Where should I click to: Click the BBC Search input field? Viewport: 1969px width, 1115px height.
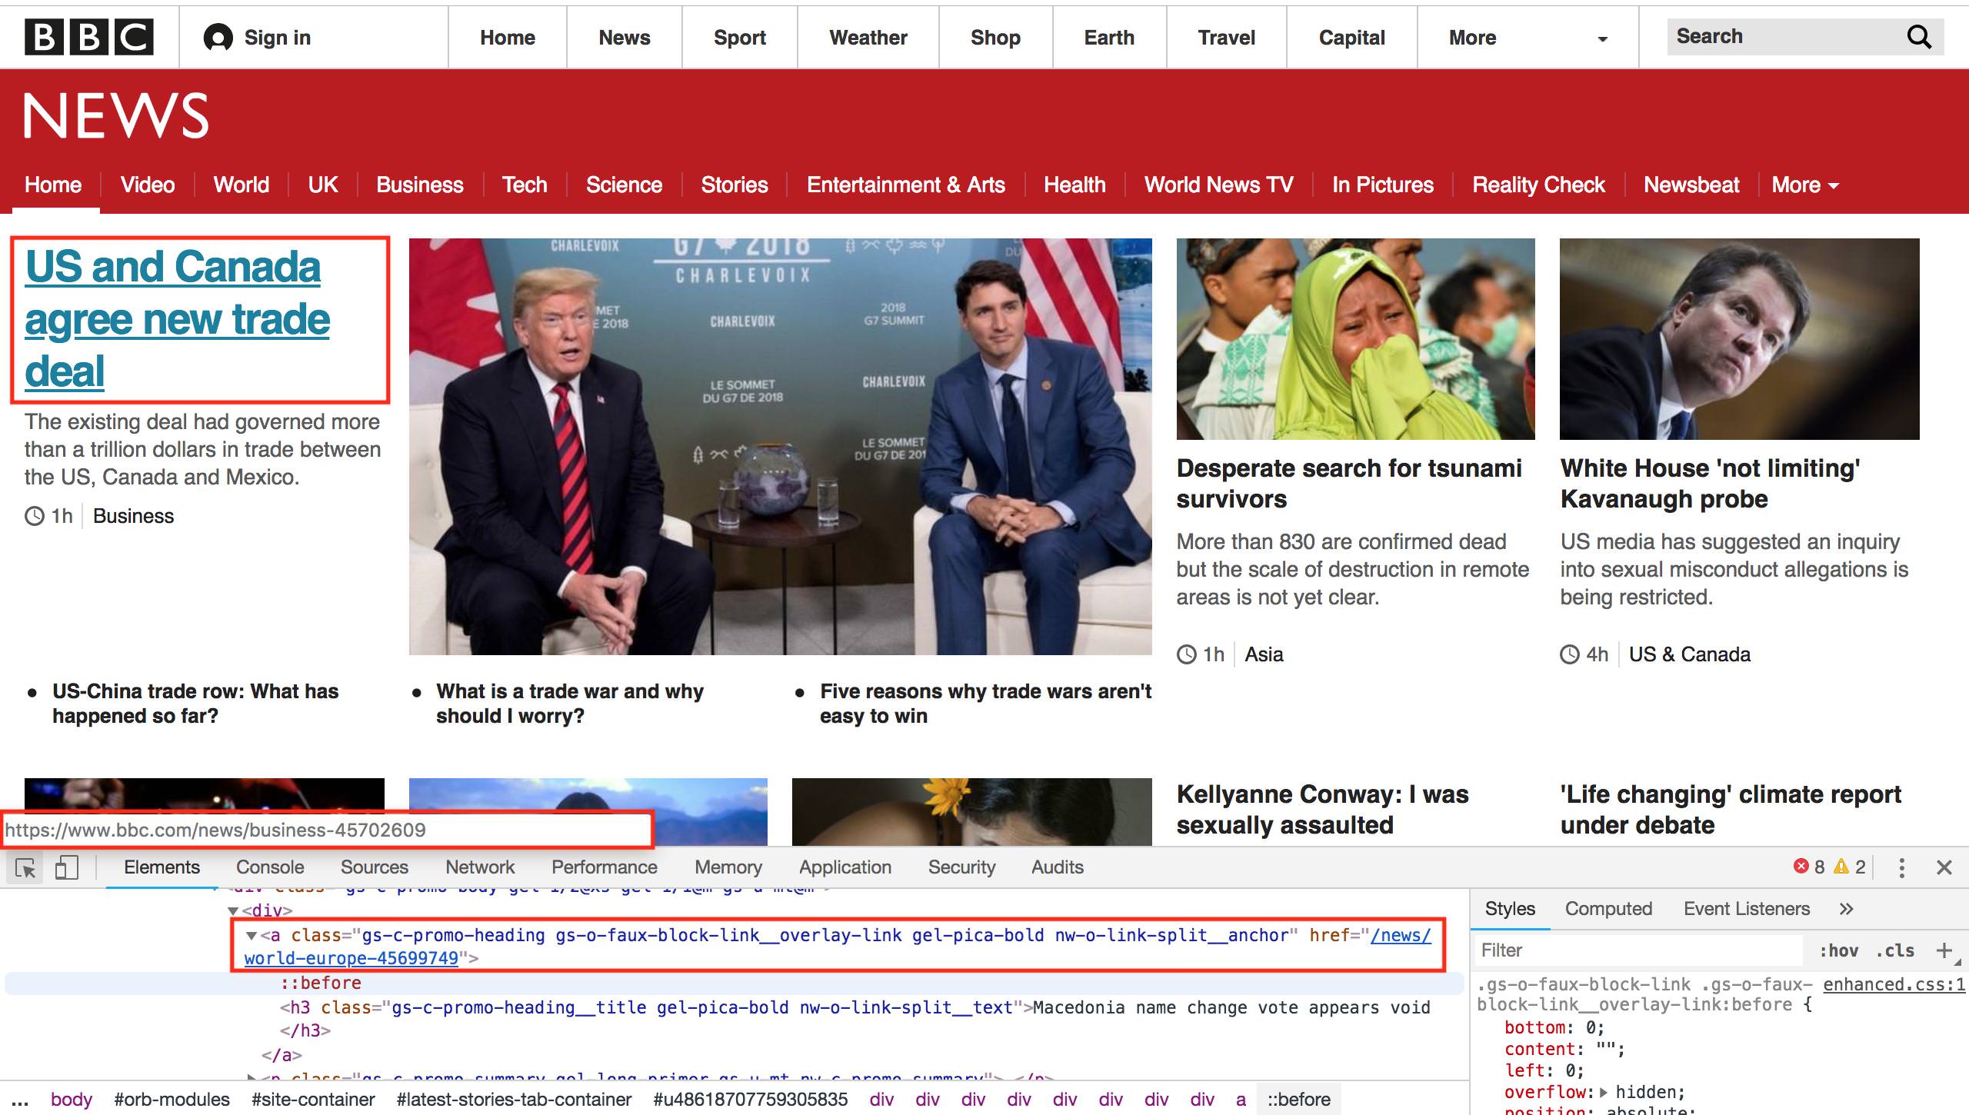[1784, 37]
